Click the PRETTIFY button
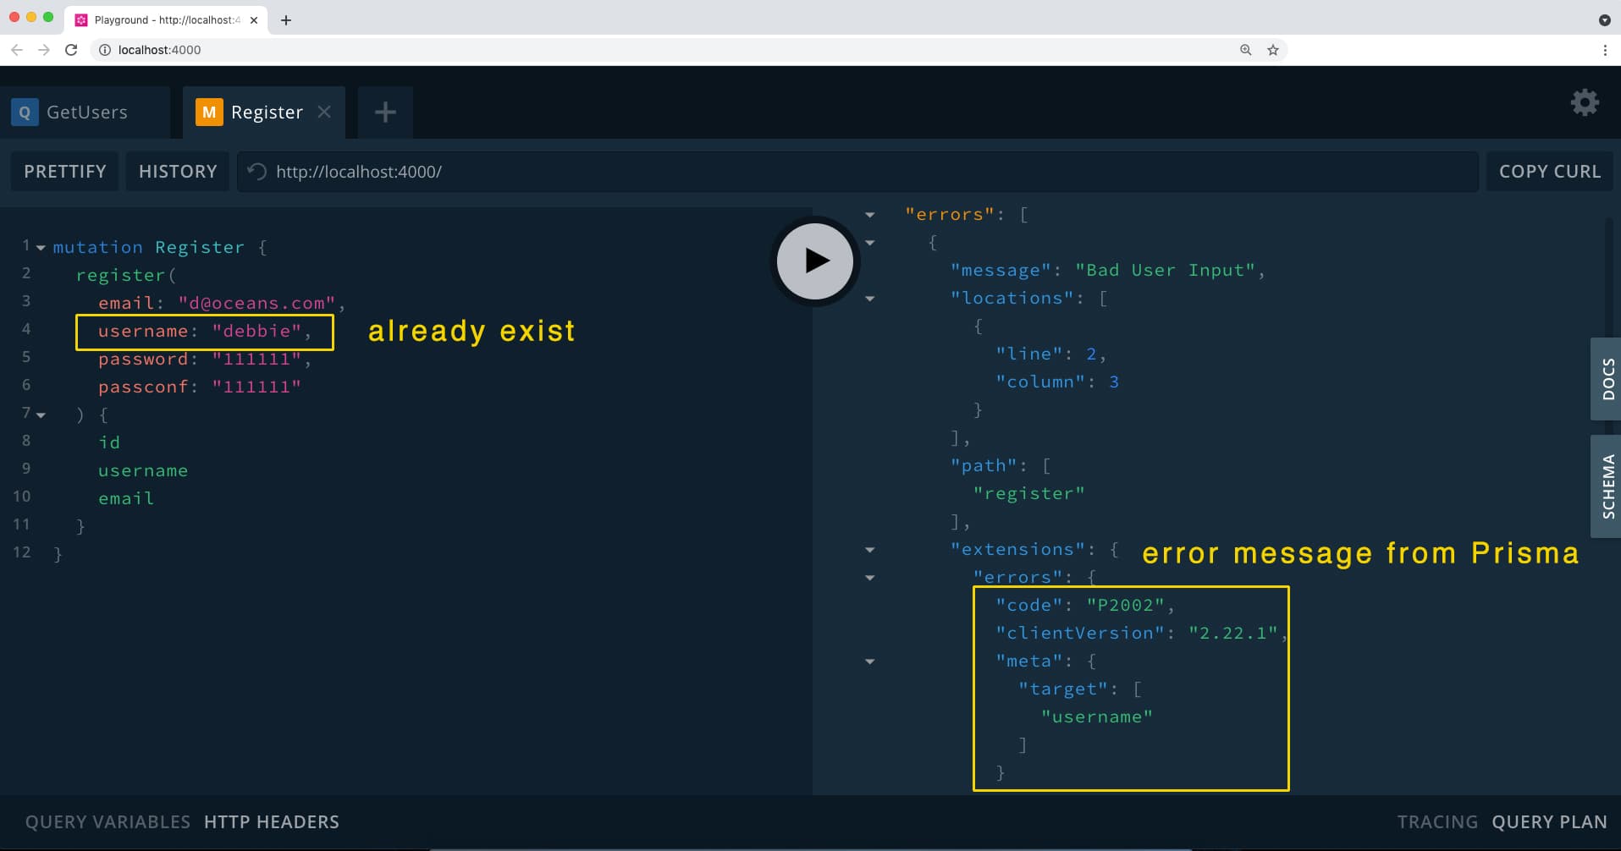The image size is (1621, 851). (63, 171)
